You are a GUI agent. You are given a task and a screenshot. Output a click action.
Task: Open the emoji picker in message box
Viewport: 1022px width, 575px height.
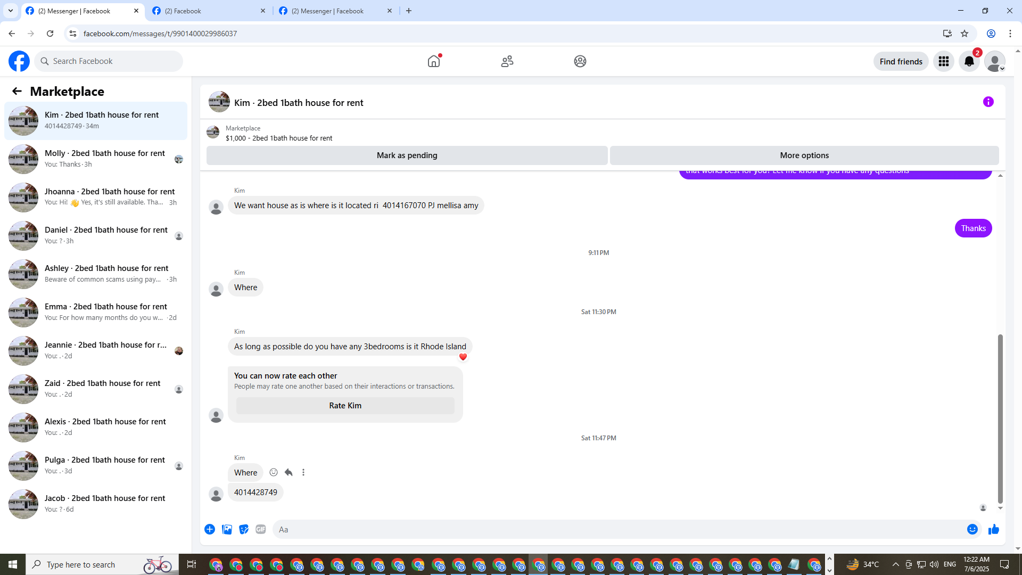(972, 529)
